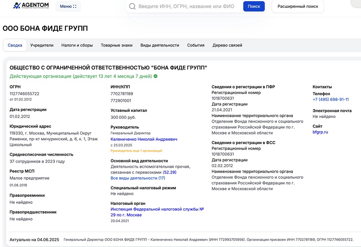Open the Меню dropdown
Image resolution: width=361 pixels, height=247 pixels.
tap(68, 6)
